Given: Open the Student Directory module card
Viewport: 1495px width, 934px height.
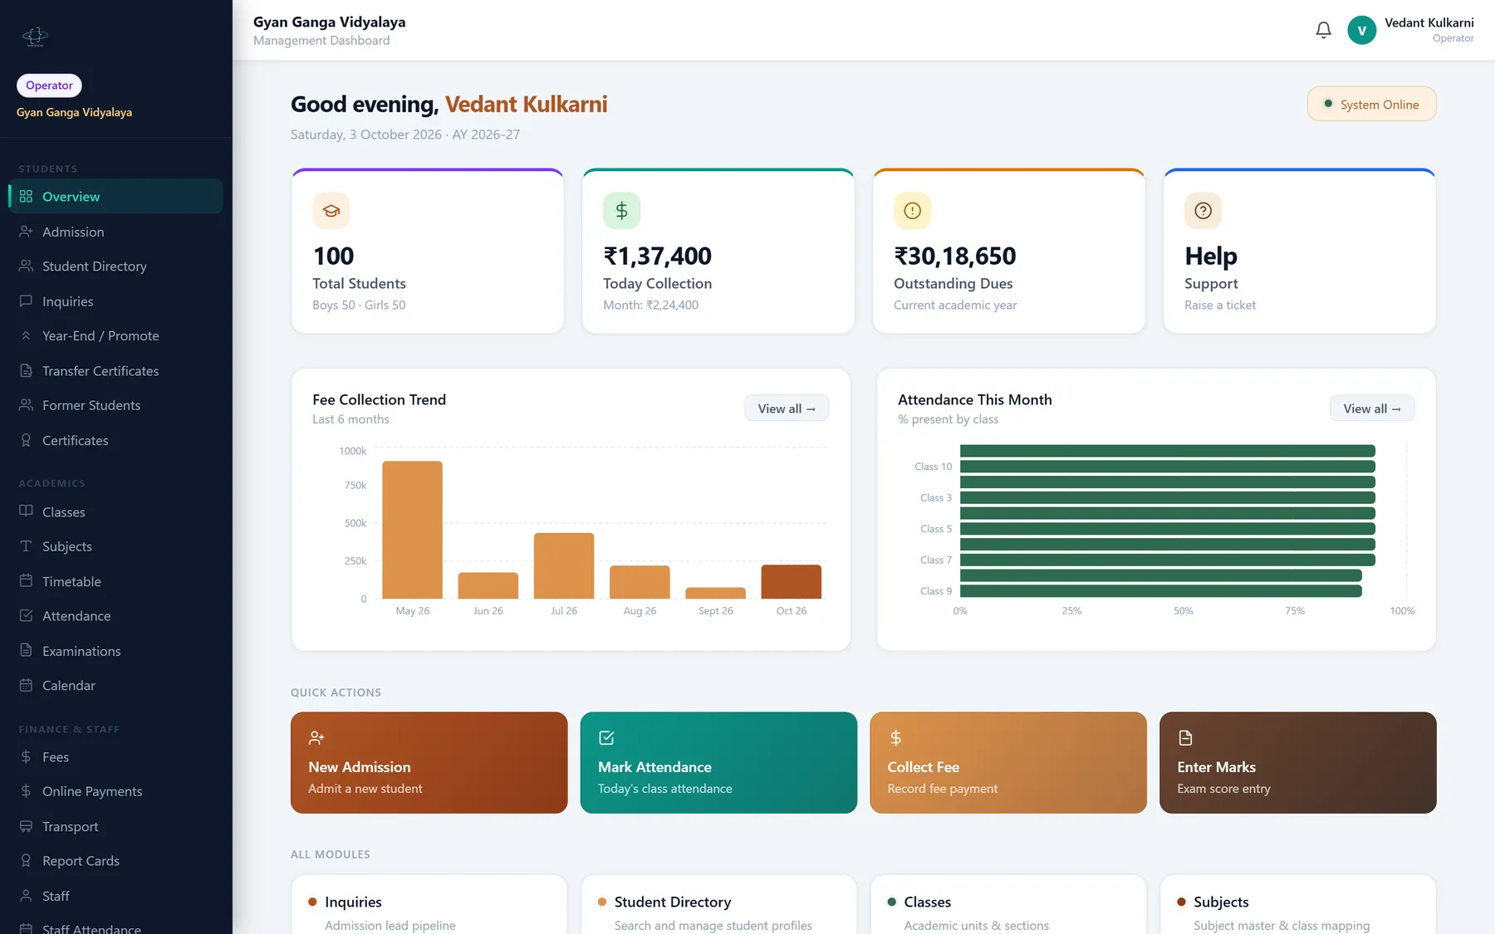Looking at the screenshot, I should 718,905.
